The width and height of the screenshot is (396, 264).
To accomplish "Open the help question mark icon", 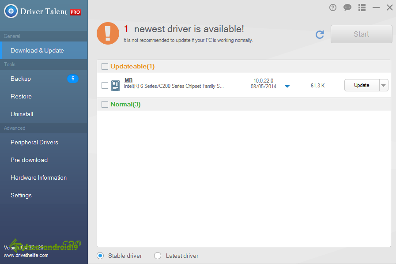I will point(332,8).
